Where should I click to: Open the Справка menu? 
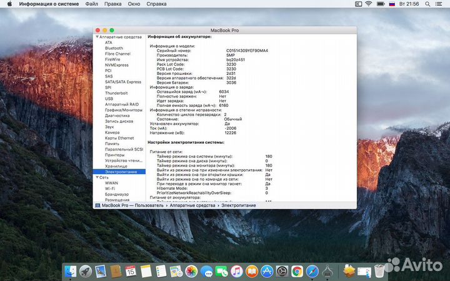point(156,4)
